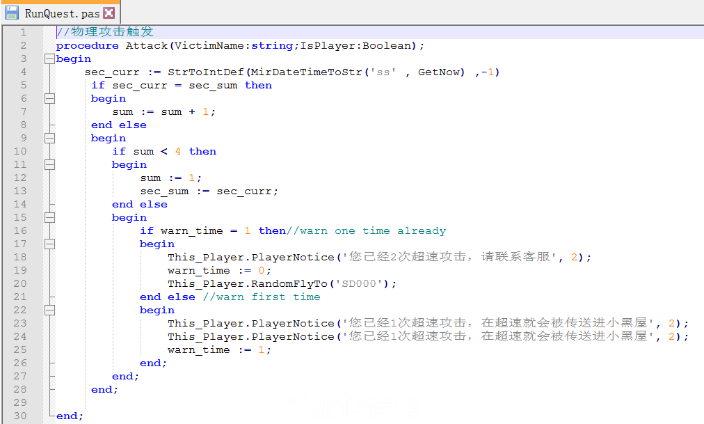
Task: Click 'if sum < 4 then' on line 10
Action: coord(164,151)
